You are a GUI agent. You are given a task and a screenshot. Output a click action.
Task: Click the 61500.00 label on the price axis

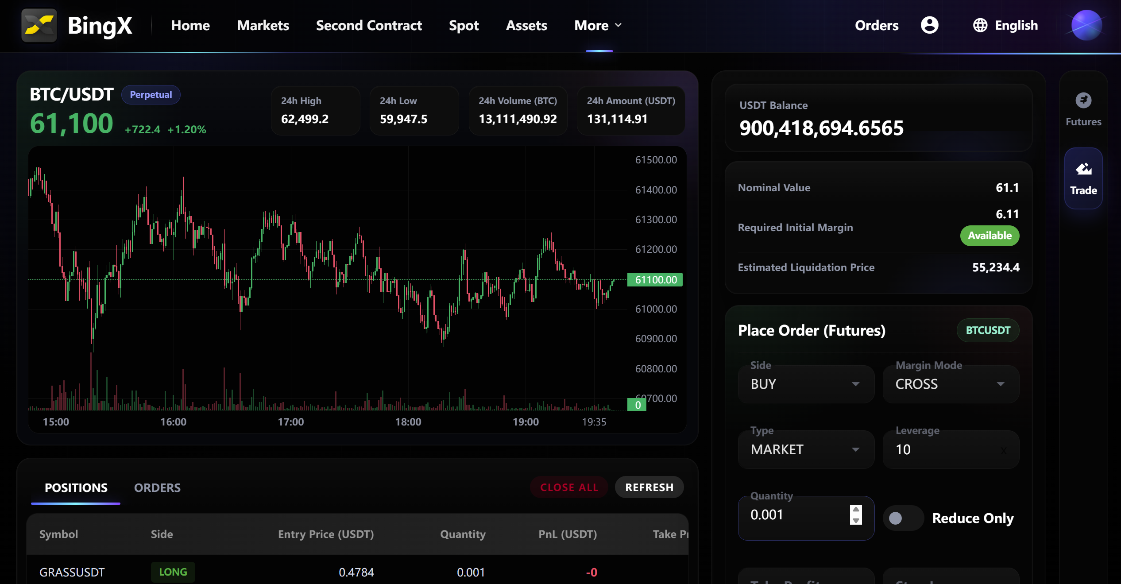click(656, 160)
